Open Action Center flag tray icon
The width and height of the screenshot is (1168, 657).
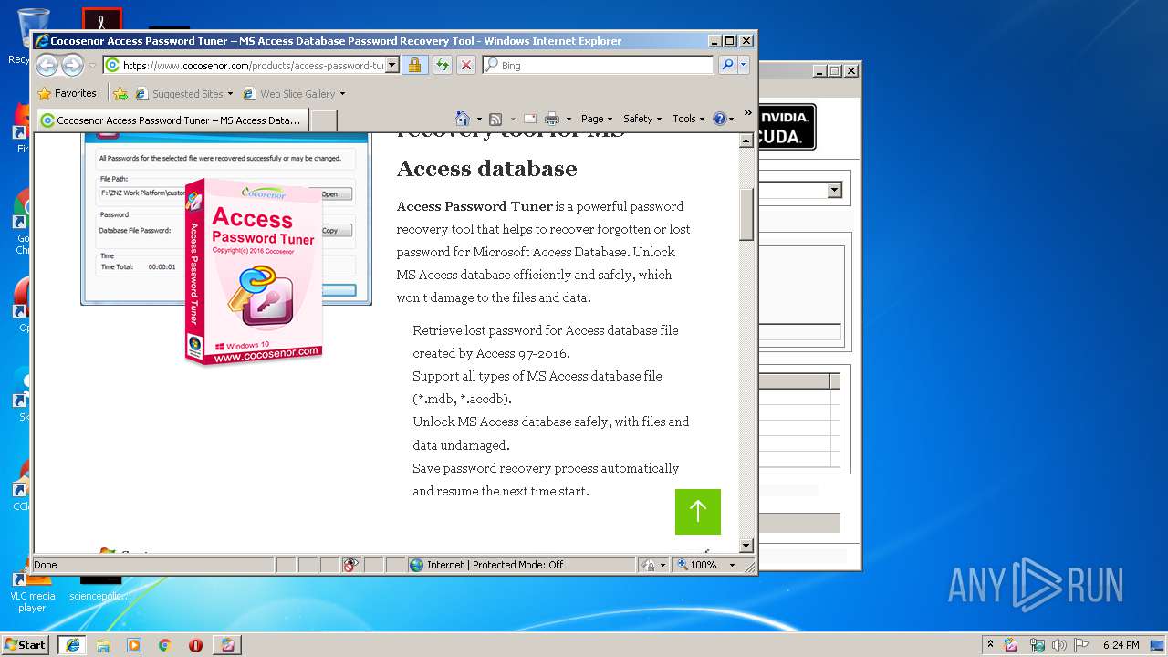[x=1081, y=644]
